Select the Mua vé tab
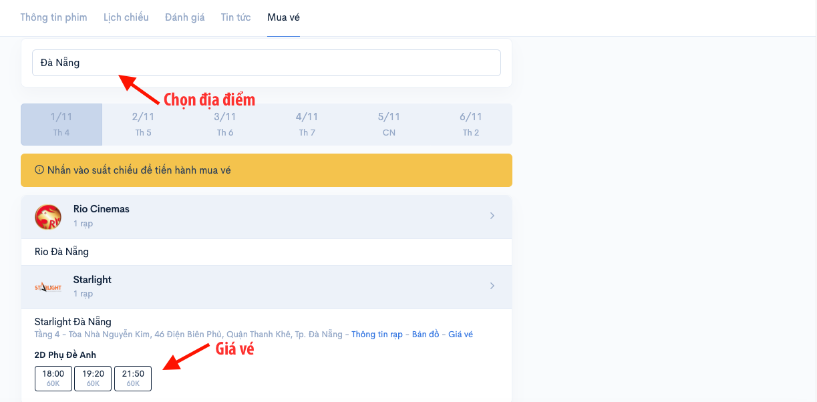817x402 pixels. [283, 17]
